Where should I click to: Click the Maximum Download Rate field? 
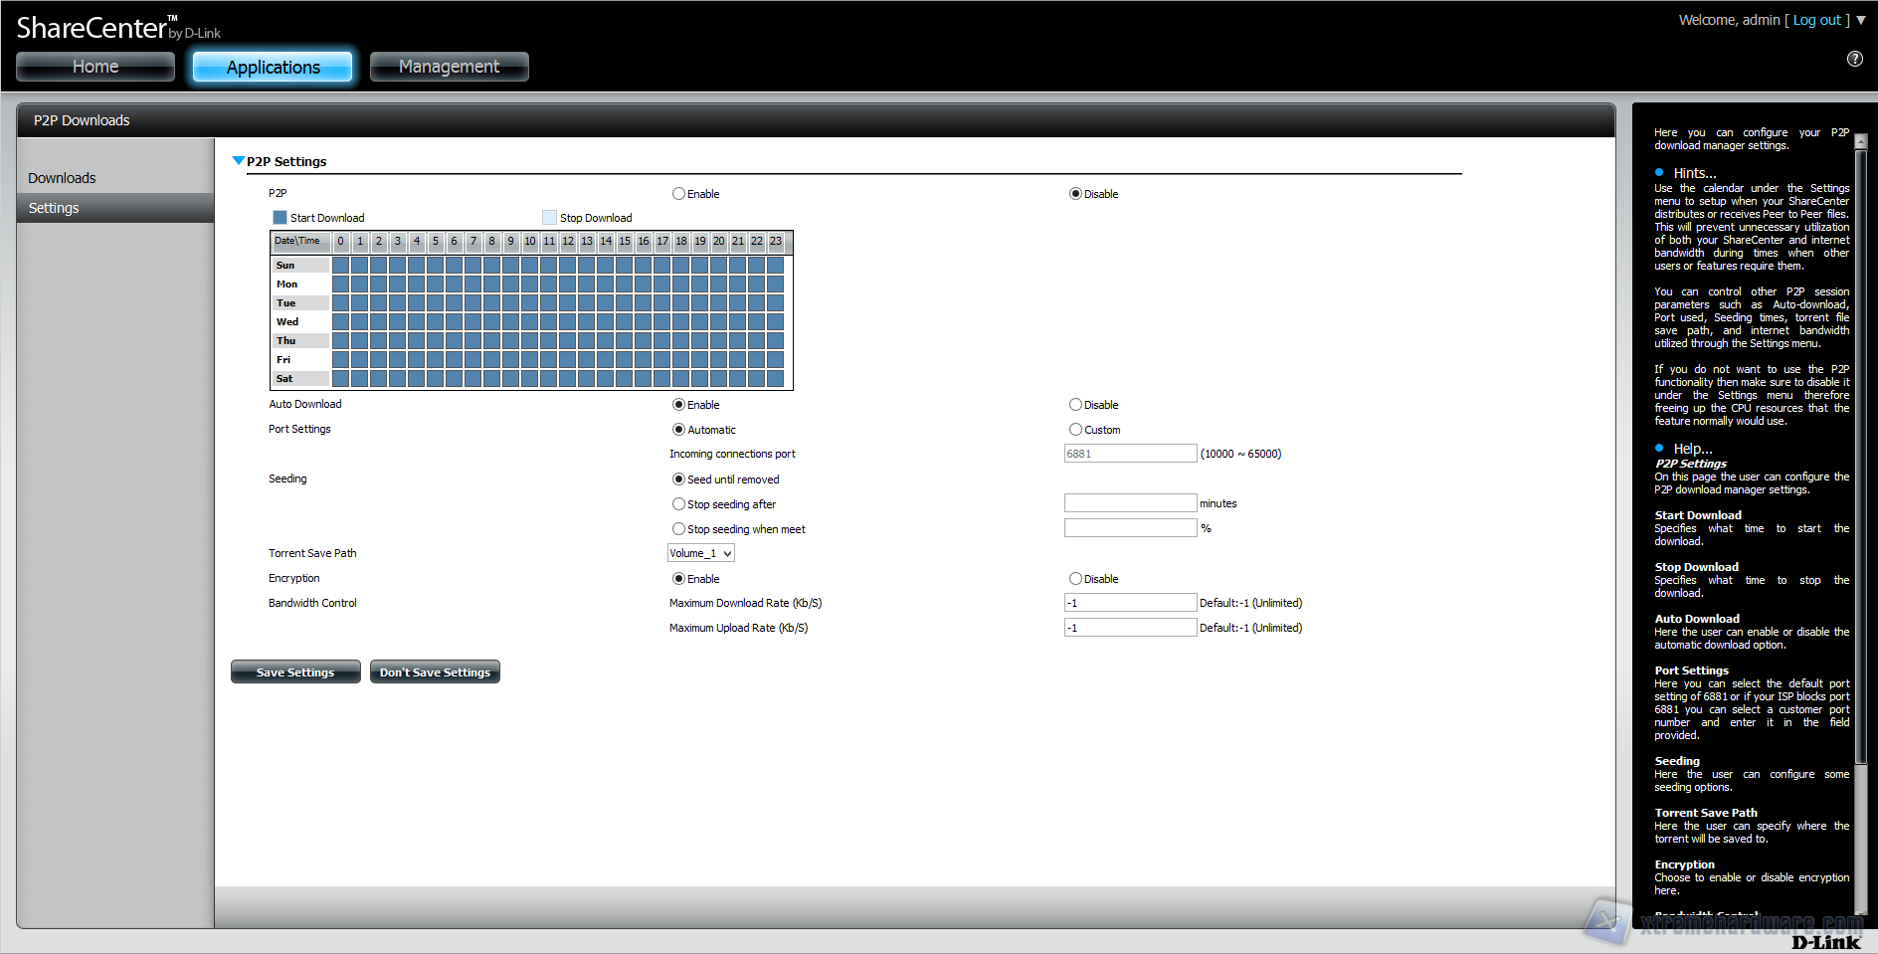point(1130,603)
